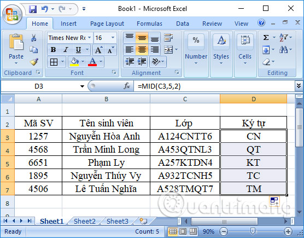The height and width of the screenshot is (238, 304).
Task: Activate the Format Painter brush
Action: 34,62
